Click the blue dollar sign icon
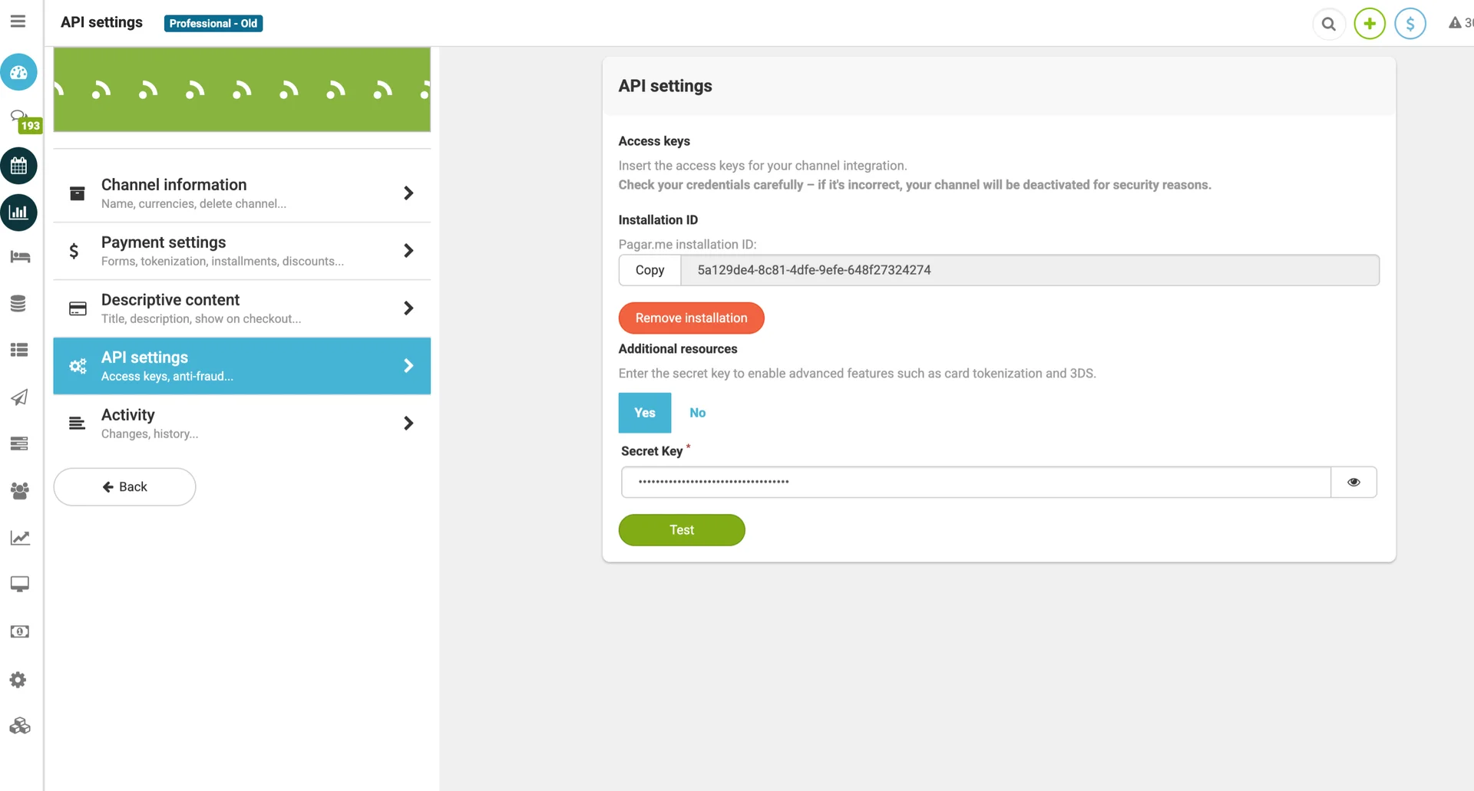 coord(1410,24)
